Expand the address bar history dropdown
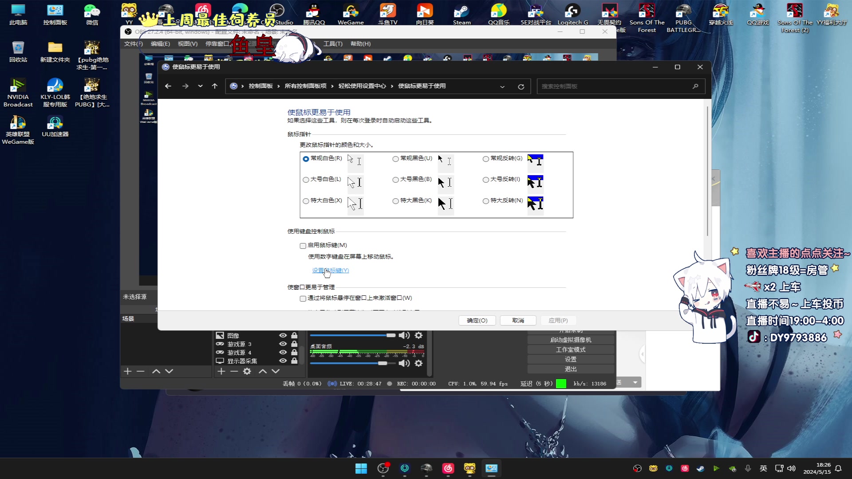Viewport: 852px width, 479px height. click(x=502, y=86)
